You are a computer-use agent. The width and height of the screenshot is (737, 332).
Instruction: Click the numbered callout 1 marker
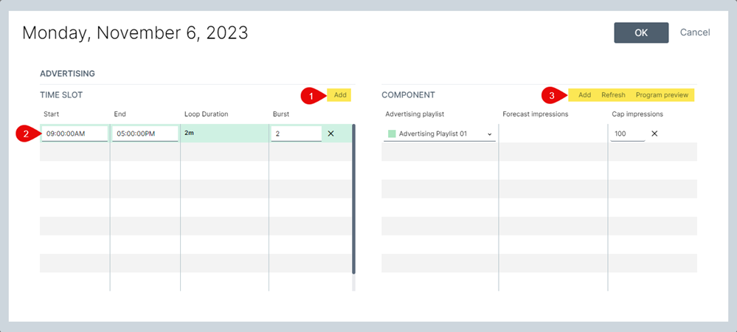click(x=311, y=95)
